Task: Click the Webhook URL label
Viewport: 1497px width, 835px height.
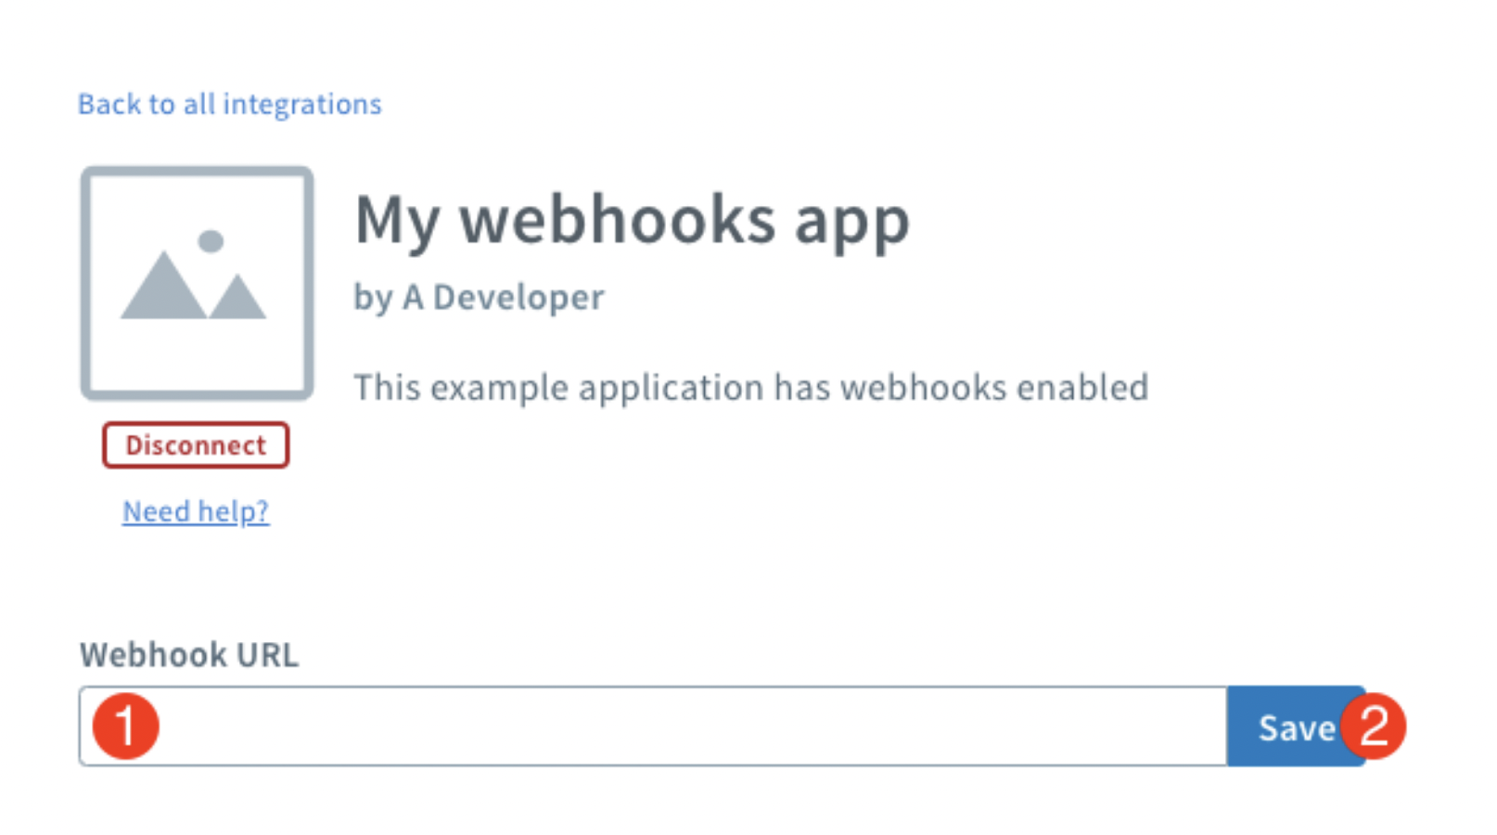Action: [x=189, y=655]
